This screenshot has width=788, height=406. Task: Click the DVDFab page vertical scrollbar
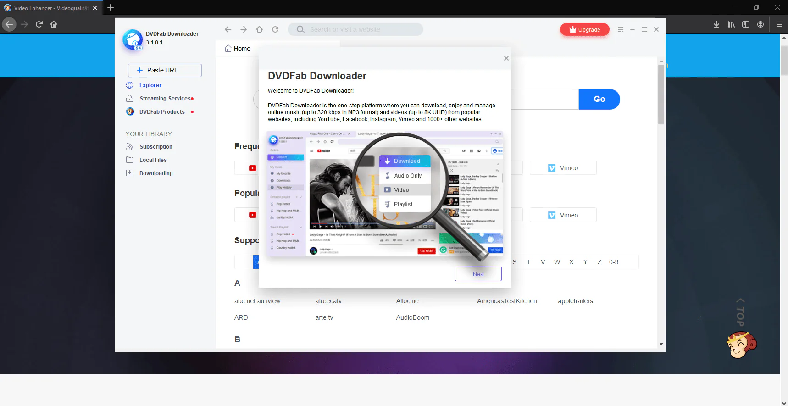click(661, 202)
